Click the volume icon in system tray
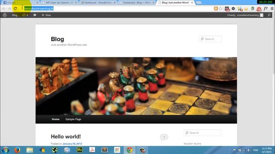 (249, 150)
